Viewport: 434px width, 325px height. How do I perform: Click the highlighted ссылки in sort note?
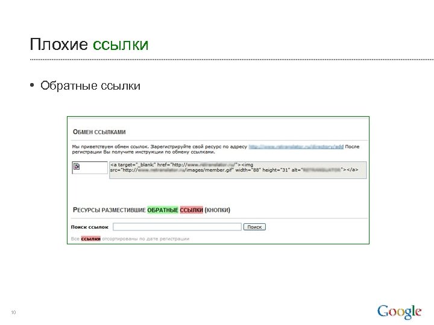(x=91, y=239)
